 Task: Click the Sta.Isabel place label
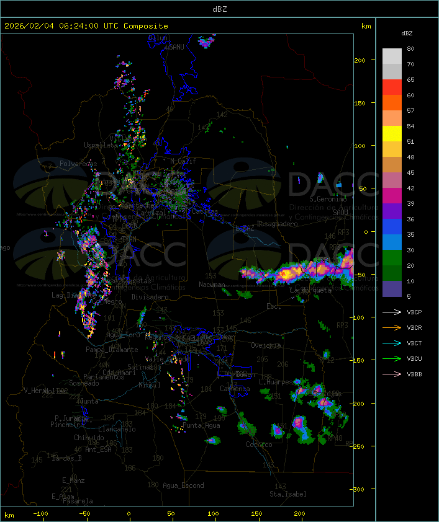pos(287,494)
